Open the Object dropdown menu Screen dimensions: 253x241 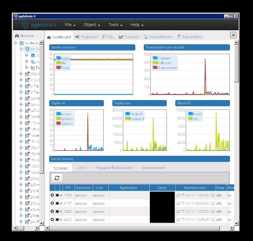(x=92, y=25)
